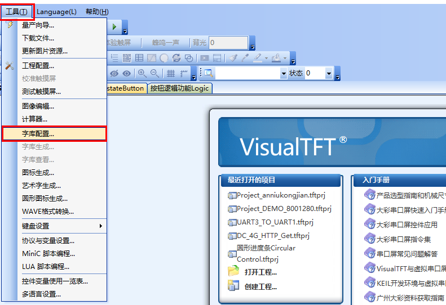Select the QR code control icon
This screenshot has height=305, width=446.
tap(127, 58)
